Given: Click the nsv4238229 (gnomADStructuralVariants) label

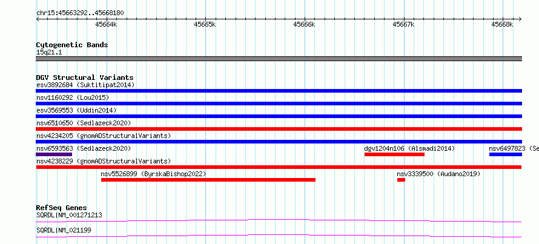Looking at the screenshot, I should (104, 161).
